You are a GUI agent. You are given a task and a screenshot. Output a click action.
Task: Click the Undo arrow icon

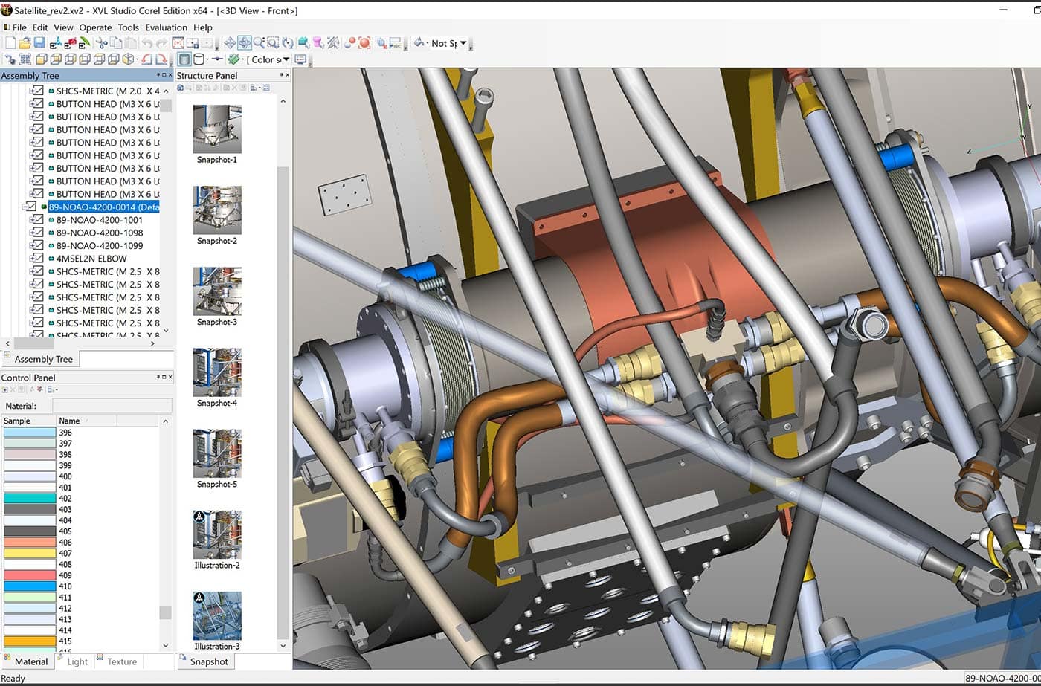coord(147,43)
